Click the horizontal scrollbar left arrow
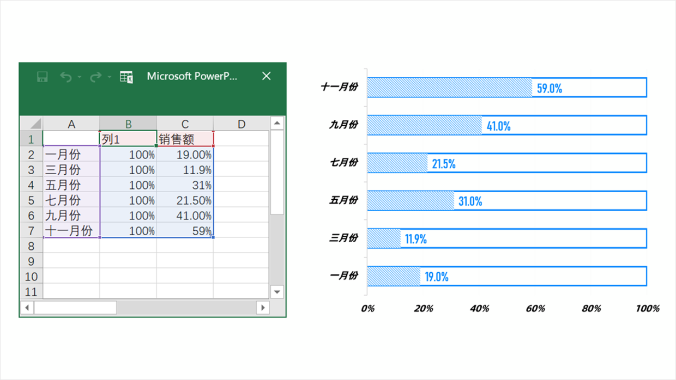The image size is (676, 380). 27,308
